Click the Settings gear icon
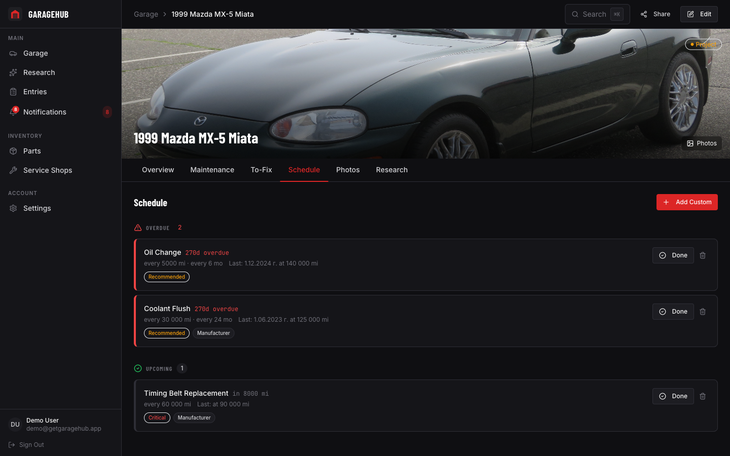 (13, 208)
